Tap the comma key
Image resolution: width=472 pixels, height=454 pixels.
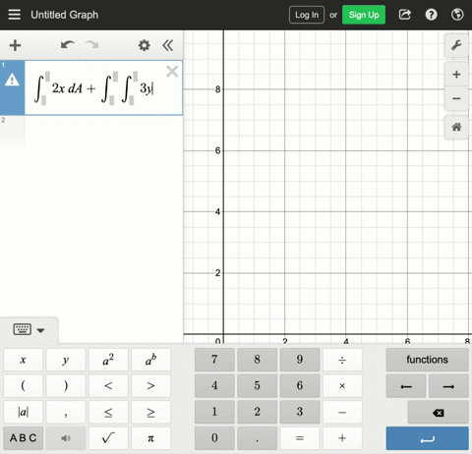click(x=66, y=412)
